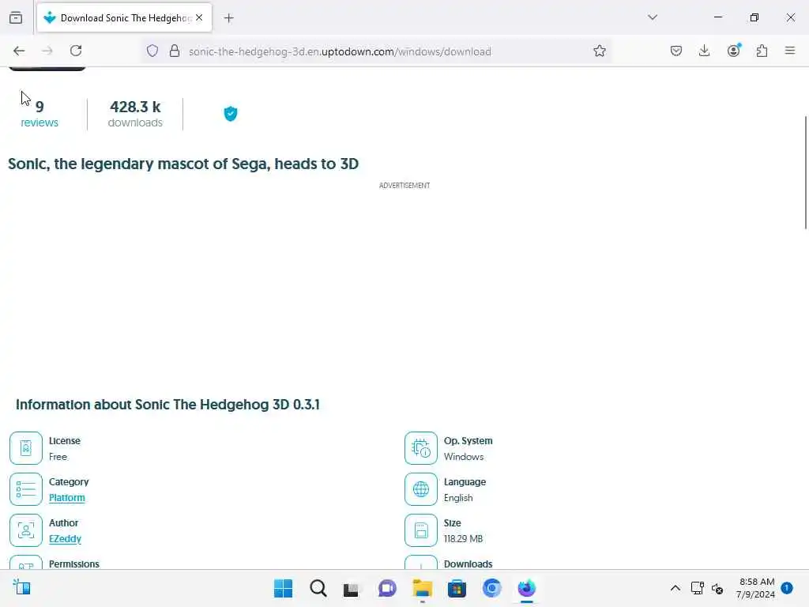The image size is (809, 607).
Task: Click the License icon
Action: pos(26,448)
